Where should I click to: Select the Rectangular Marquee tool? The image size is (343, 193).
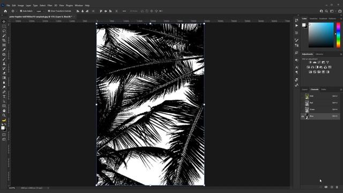pos(4,26)
